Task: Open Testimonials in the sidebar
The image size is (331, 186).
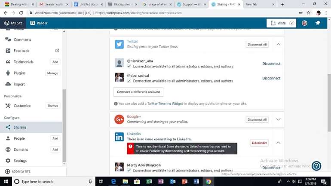Action: click(x=23, y=62)
